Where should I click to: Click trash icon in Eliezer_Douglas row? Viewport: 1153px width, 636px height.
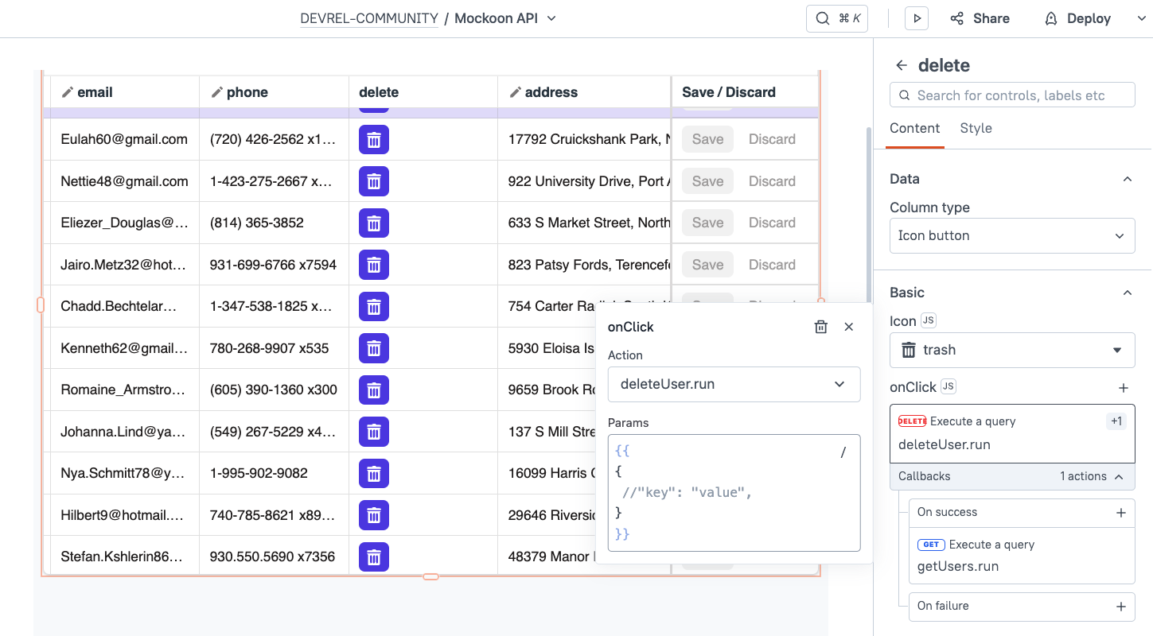coord(374,223)
